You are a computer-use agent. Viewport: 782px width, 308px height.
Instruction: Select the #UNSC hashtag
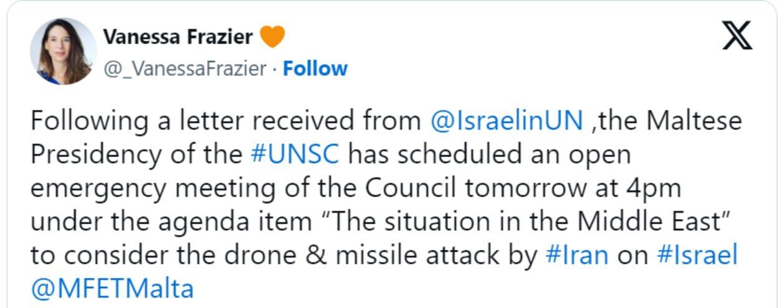pyautogui.click(x=295, y=155)
